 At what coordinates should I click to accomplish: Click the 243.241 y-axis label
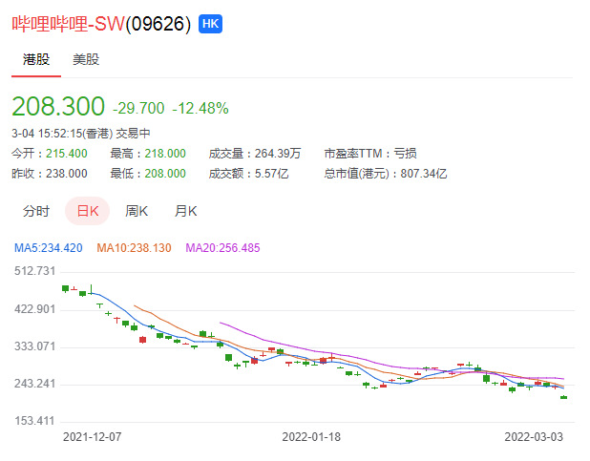[34, 384]
